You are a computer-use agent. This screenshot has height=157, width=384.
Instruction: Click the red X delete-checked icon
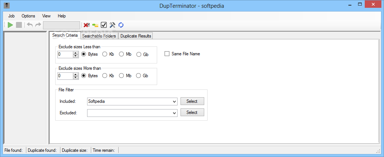tap(87, 25)
